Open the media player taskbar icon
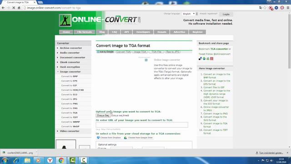291x164 pixels. [38, 160]
